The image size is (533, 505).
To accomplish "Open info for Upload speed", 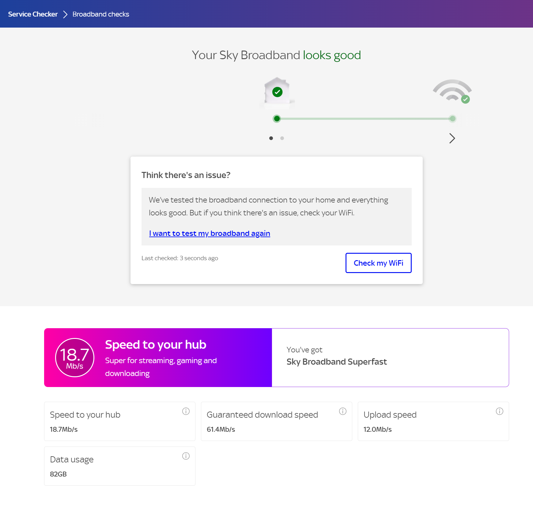I will [x=500, y=411].
